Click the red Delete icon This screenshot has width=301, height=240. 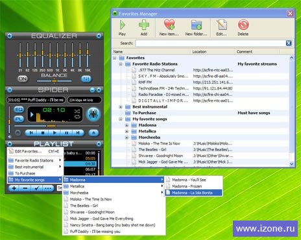click(x=243, y=28)
